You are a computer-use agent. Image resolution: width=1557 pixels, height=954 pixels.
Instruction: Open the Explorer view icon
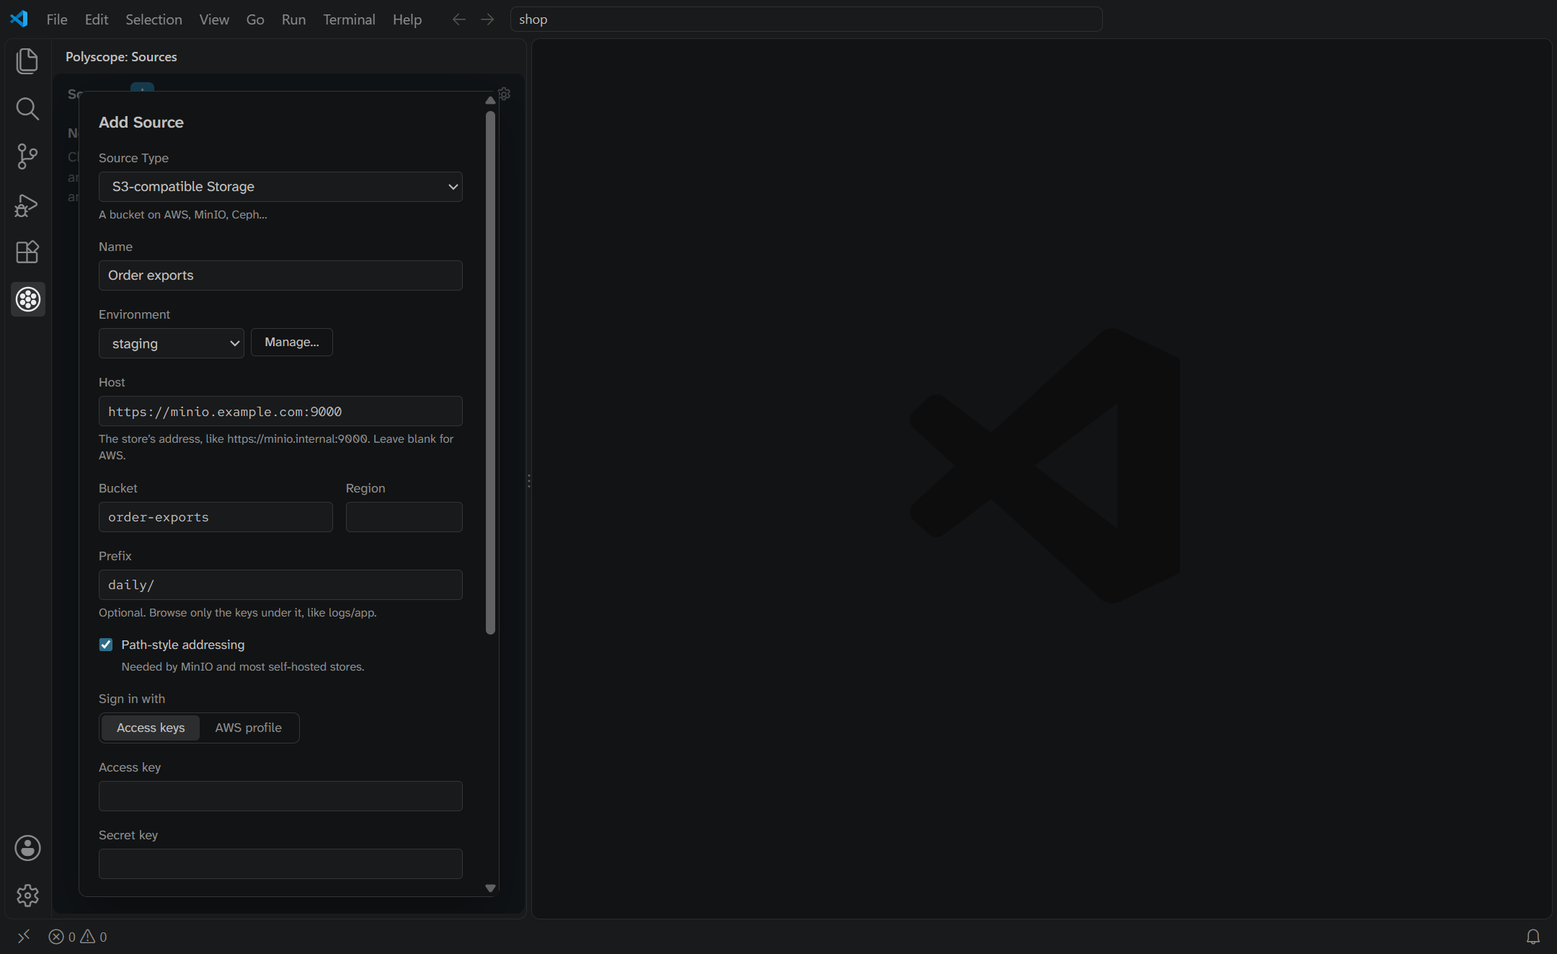point(27,61)
